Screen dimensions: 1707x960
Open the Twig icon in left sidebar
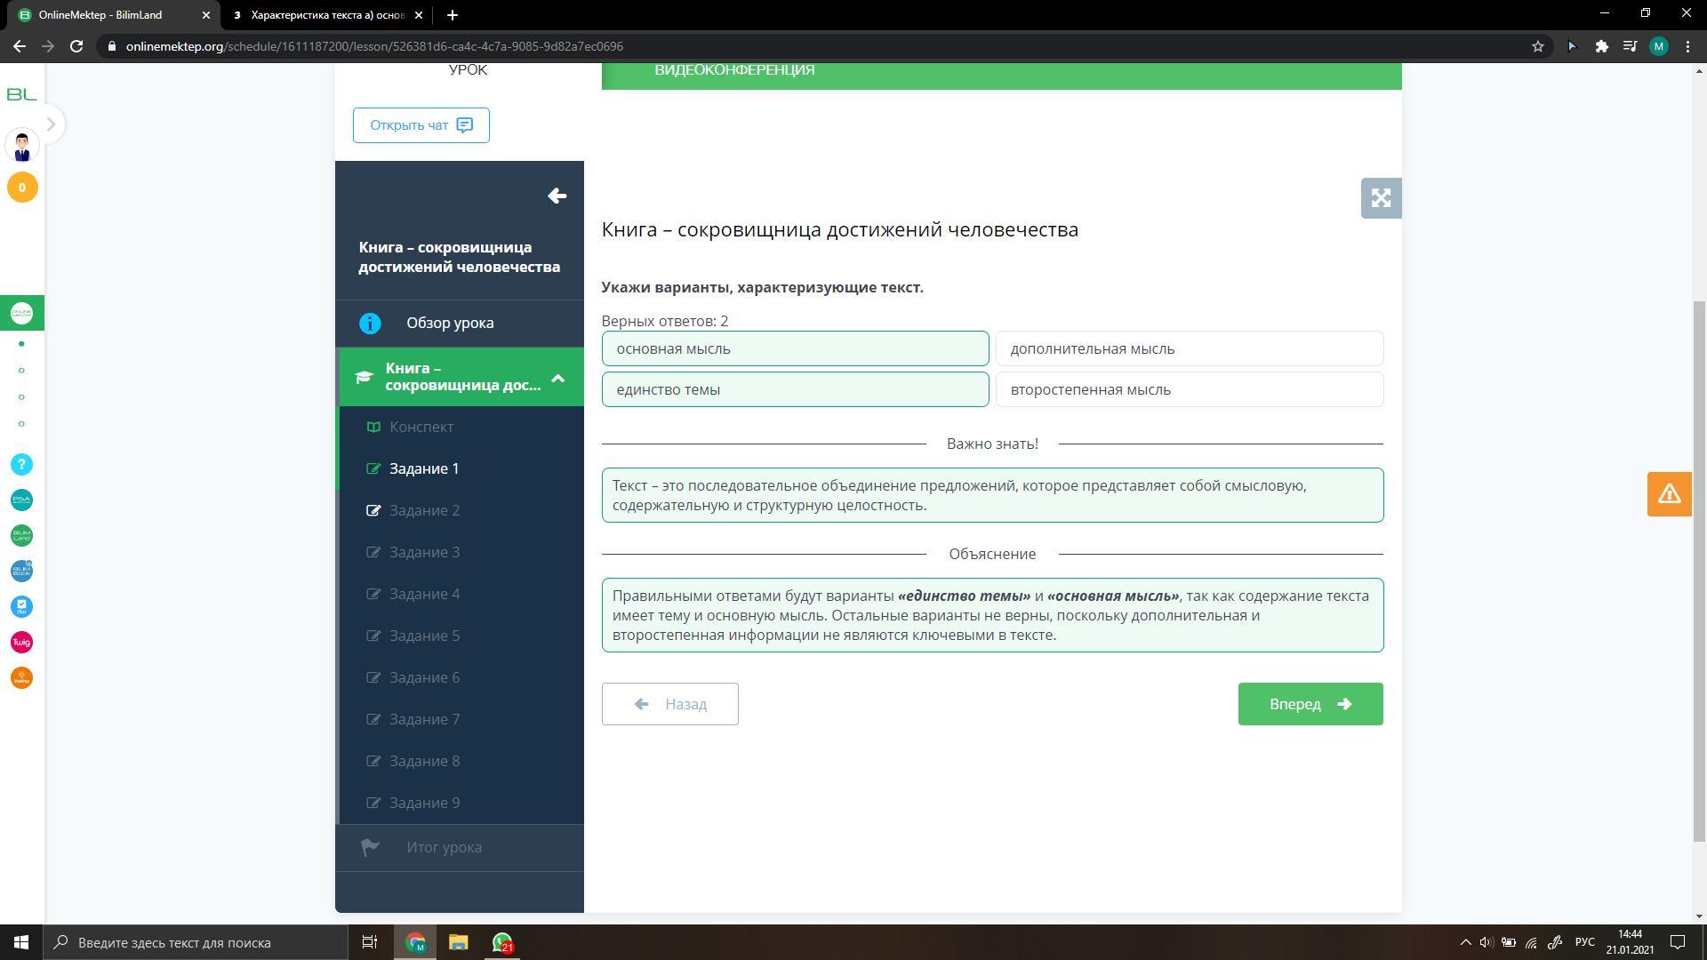[22, 643]
